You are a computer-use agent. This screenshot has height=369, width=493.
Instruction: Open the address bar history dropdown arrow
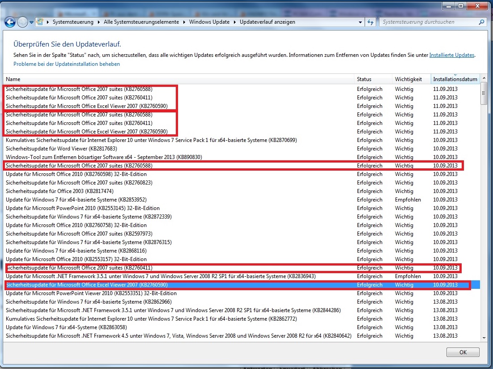[360, 22]
